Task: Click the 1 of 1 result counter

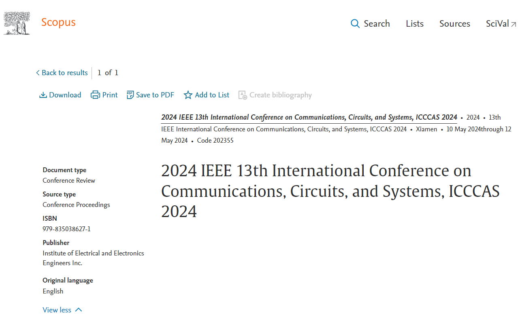Action: (108, 73)
